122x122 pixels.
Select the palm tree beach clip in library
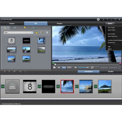pyautogui.click(x=42, y=41)
